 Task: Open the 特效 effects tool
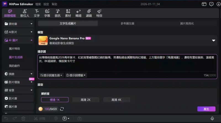coord(99,13)
